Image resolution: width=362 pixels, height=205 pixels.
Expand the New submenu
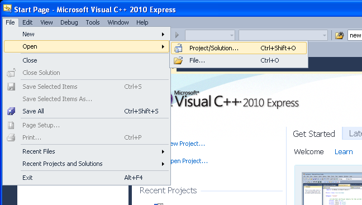[x=87, y=34]
